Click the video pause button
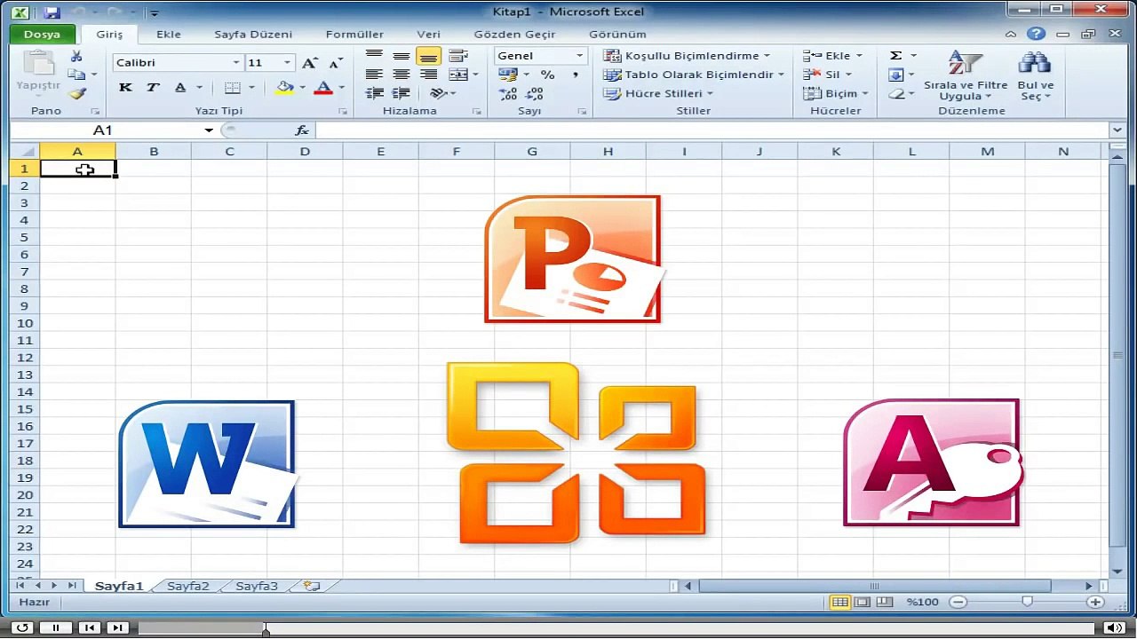The image size is (1137, 639). 55,627
